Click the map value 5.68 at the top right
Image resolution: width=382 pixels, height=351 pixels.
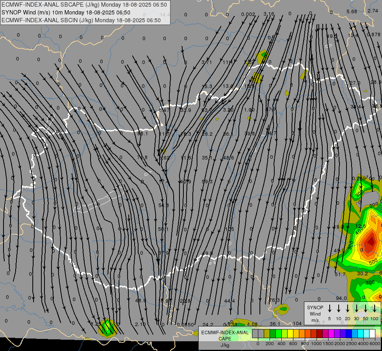352,11
